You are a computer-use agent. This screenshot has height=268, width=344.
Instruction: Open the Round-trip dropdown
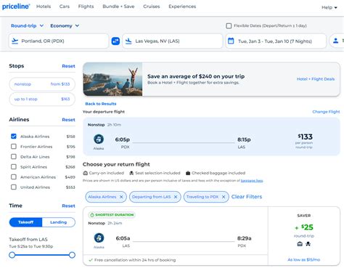[28, 25]
